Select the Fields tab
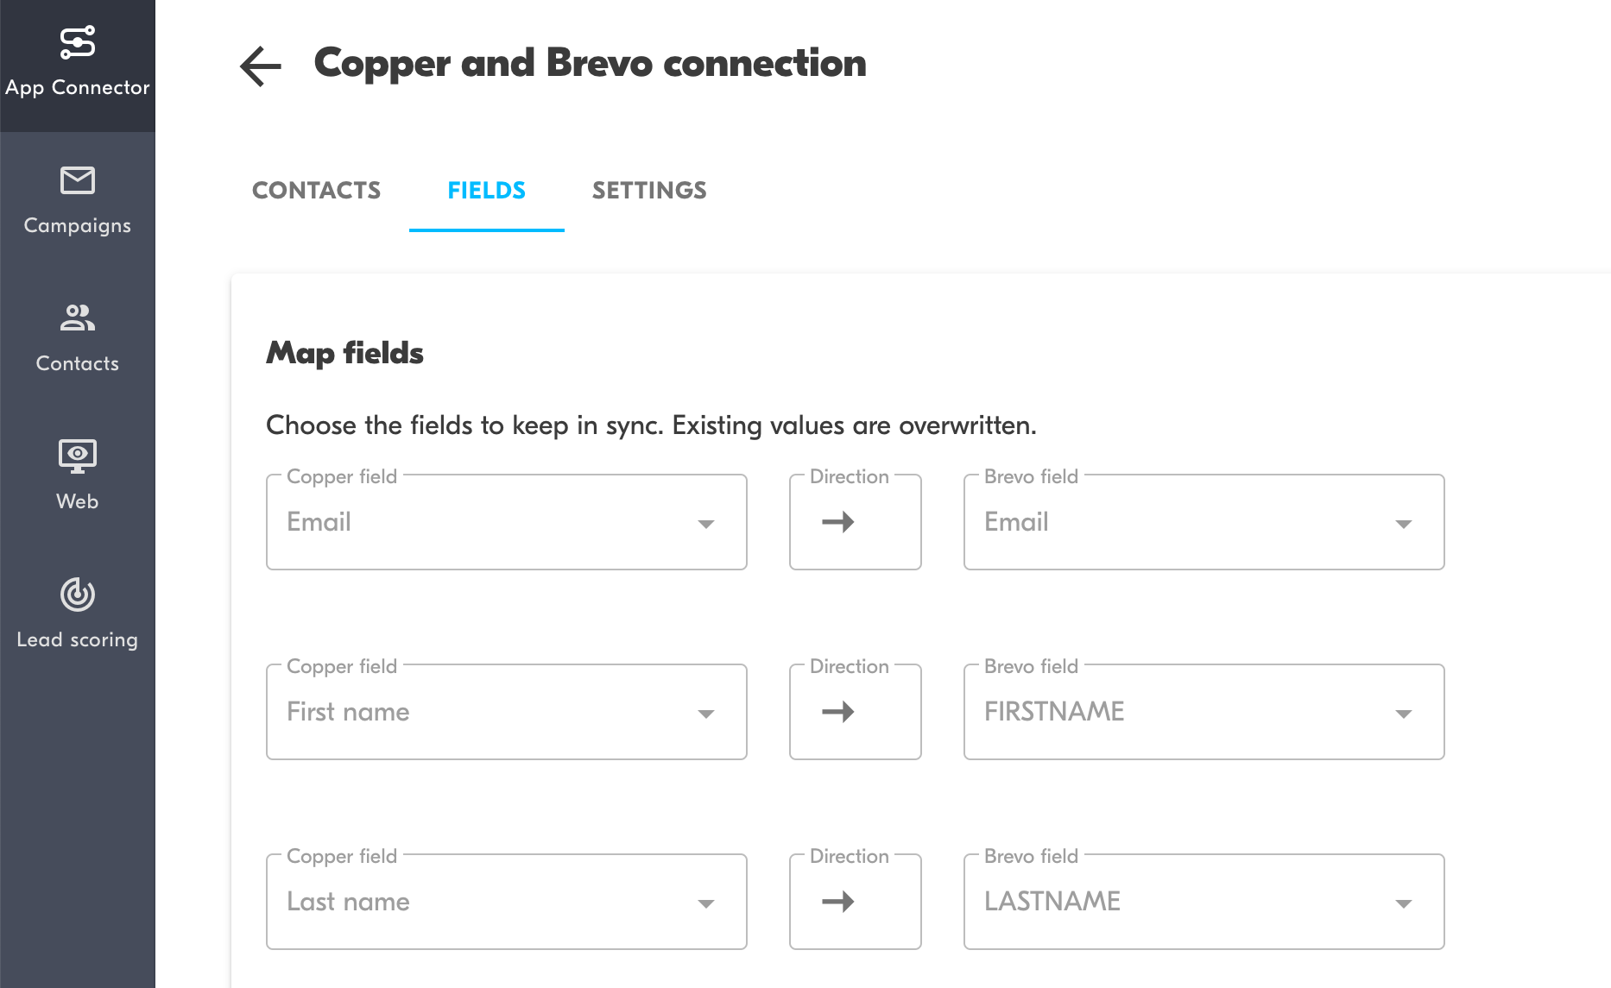 pos(486,191)
